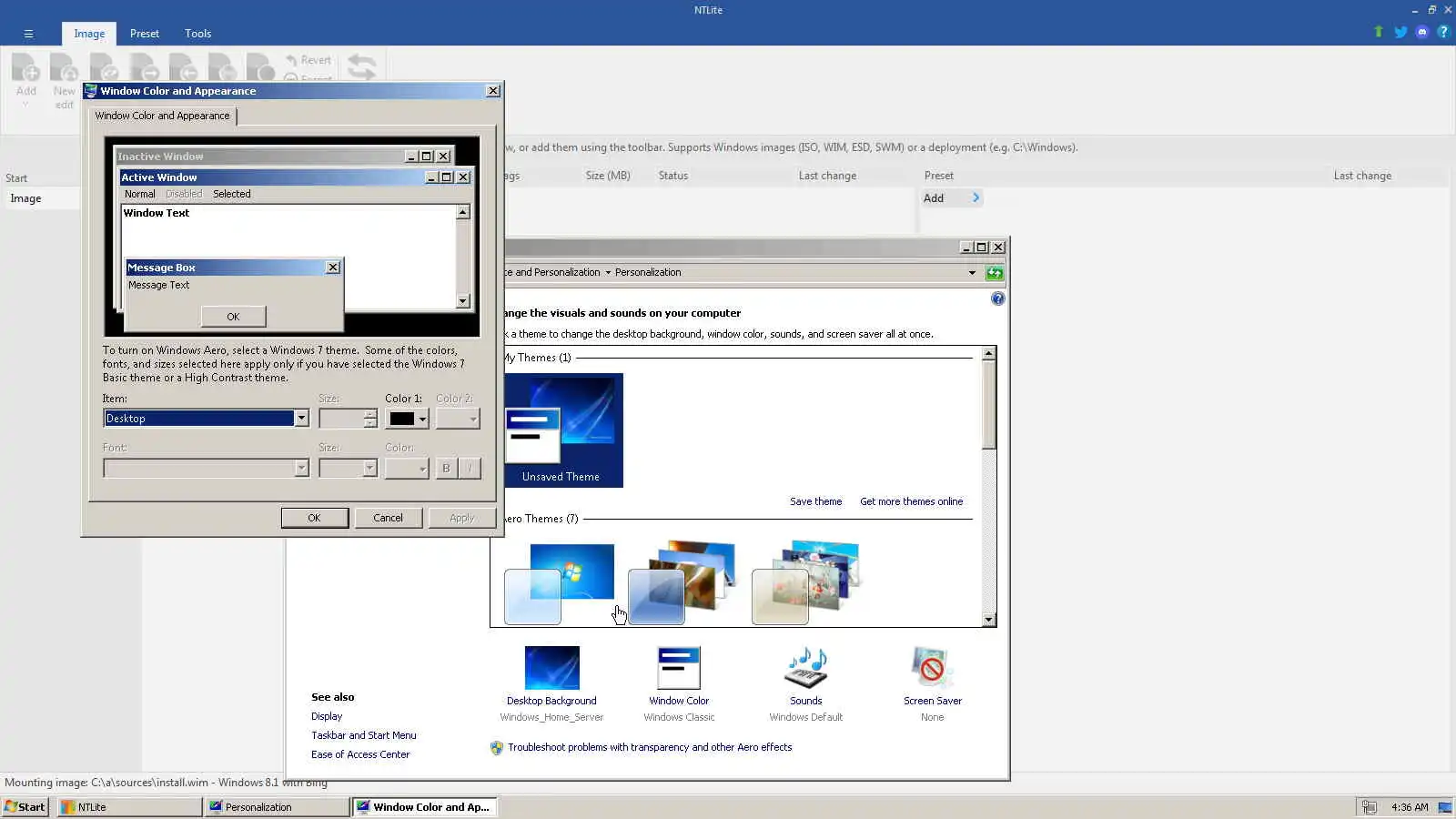Expand the Personalization address bar dropdown arrow
1456x819 pixels.
(972, 273)
